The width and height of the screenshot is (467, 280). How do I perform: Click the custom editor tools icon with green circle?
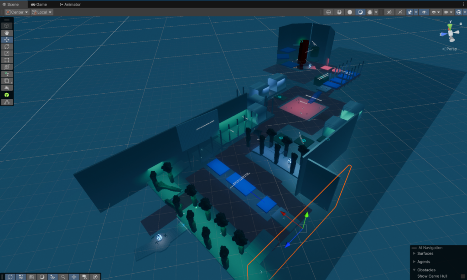coord(6,74)
